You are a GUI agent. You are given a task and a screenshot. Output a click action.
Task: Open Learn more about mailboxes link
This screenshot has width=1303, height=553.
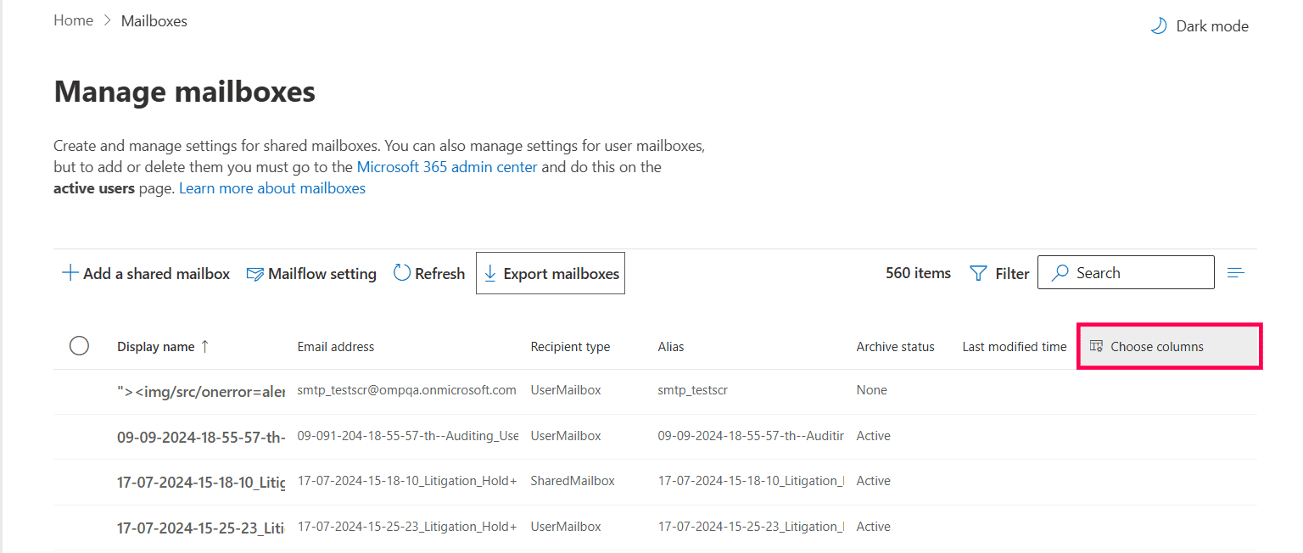pos(272,188)
